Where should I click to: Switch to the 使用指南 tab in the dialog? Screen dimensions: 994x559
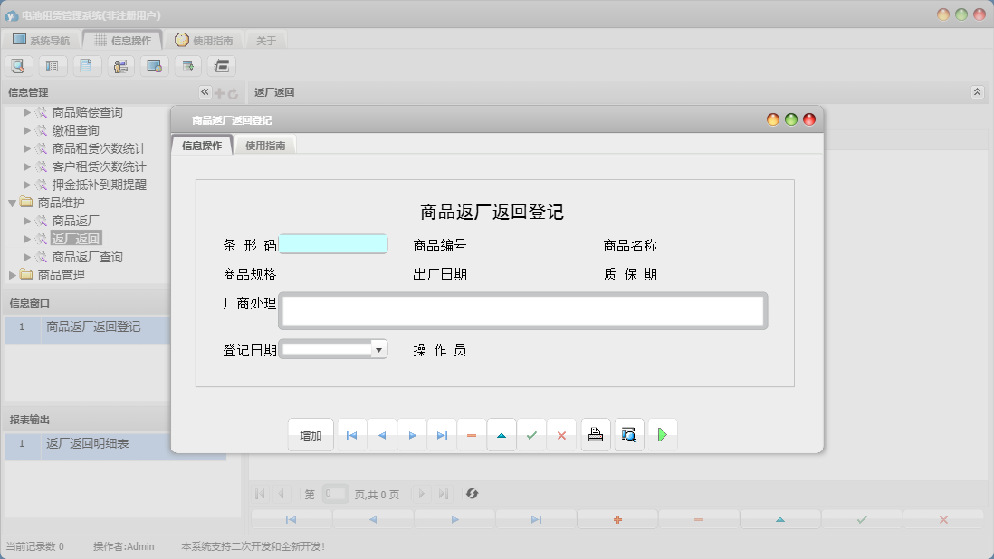click(x=268, y=144)
